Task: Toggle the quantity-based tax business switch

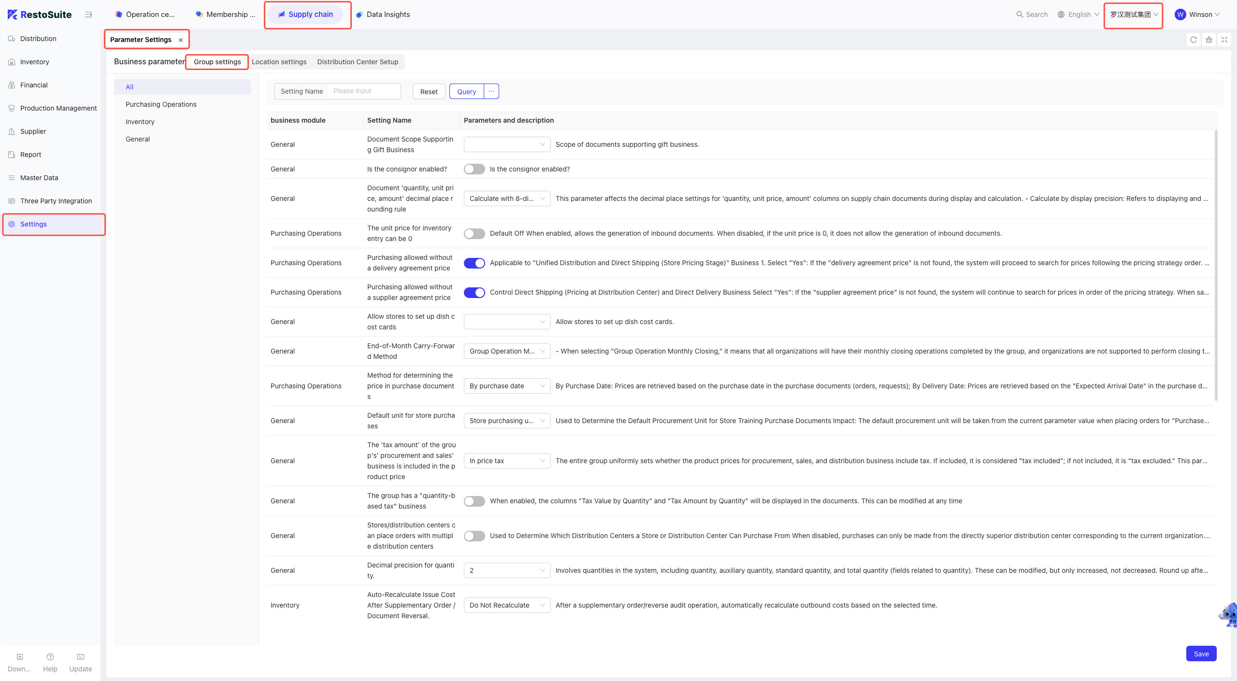Action: point(474,501)
